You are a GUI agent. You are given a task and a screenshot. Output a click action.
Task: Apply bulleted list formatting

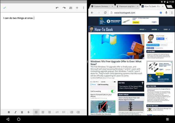click(64, 112)
